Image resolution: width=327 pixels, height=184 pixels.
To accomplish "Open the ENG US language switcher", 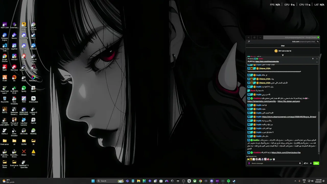I will pos(304,181).
